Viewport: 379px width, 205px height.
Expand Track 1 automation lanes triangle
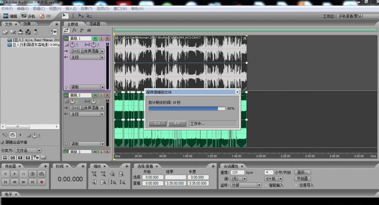coord(66,87)
